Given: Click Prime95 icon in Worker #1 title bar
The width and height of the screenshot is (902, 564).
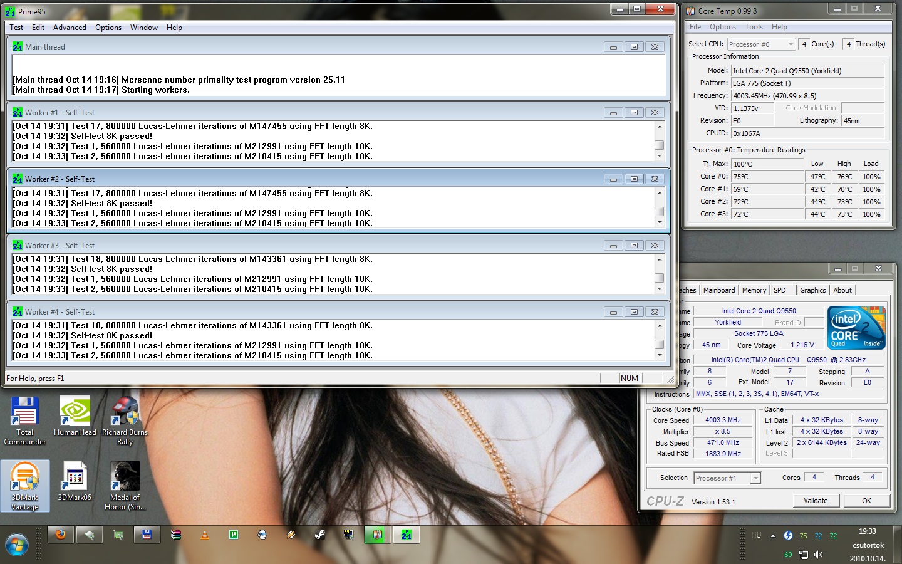Looking at the screenshot, I should click(18, 113).
